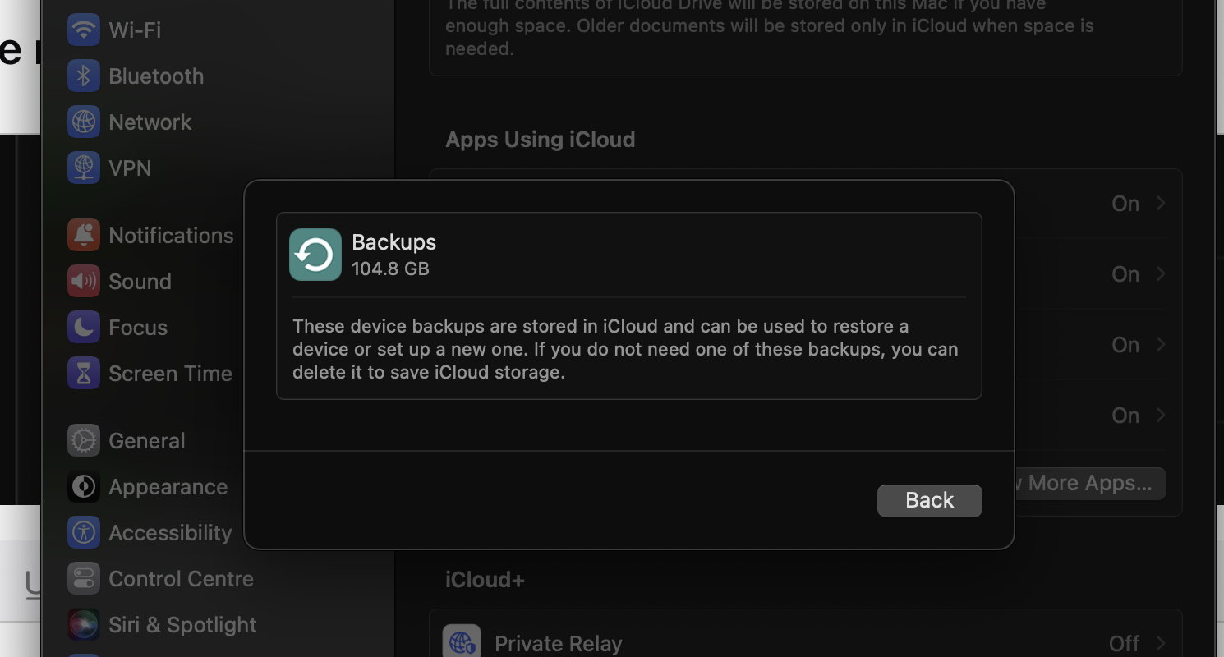Select Screen Time in sidebar
The height and width of the screenshot is (657, 1224).
pyautogui.click(x=170, y=374)
